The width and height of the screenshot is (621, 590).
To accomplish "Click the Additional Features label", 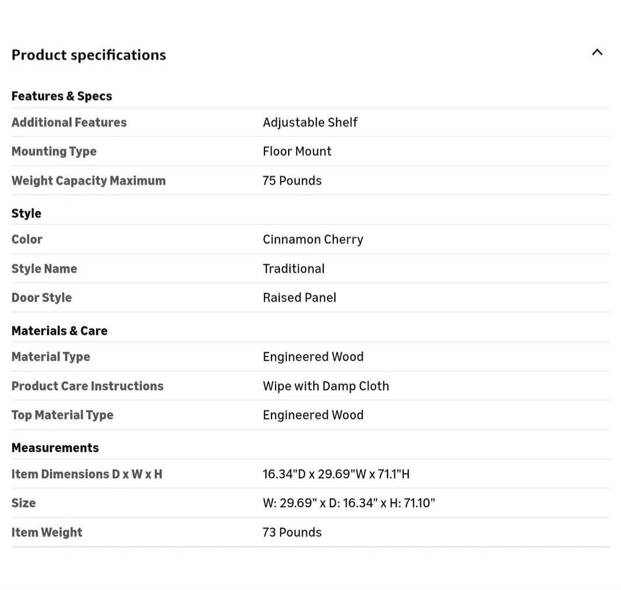I will tap(69, 122).
